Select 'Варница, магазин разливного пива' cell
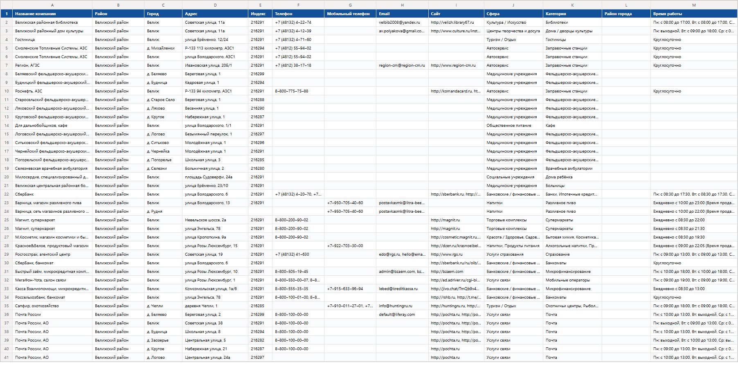Screen dimensions: 738x369 pos(52,203)
